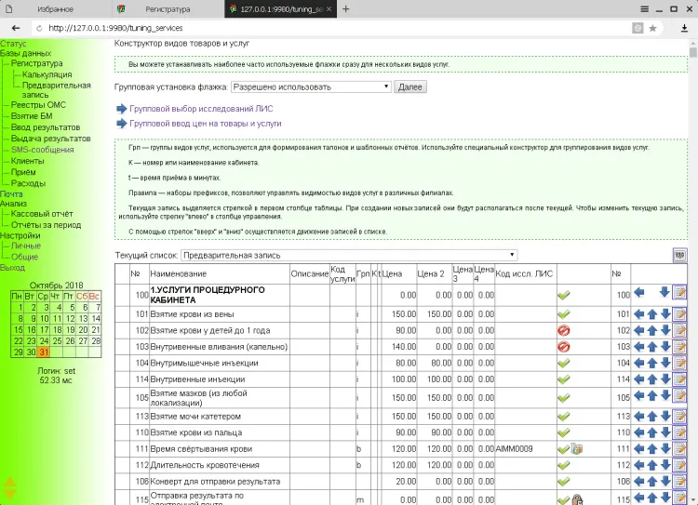
Task: Switch to the Регистратура browser tab
Action: [168, 9]
